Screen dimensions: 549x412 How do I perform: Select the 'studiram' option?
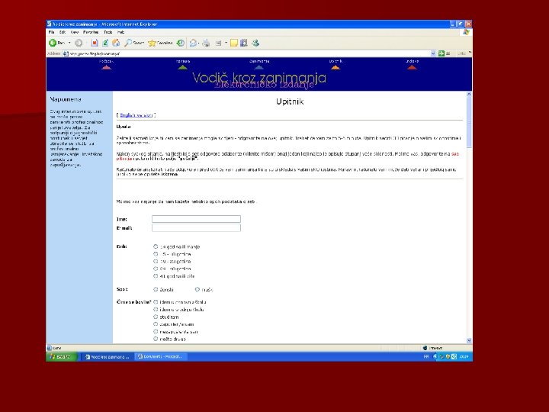(156, 317)
